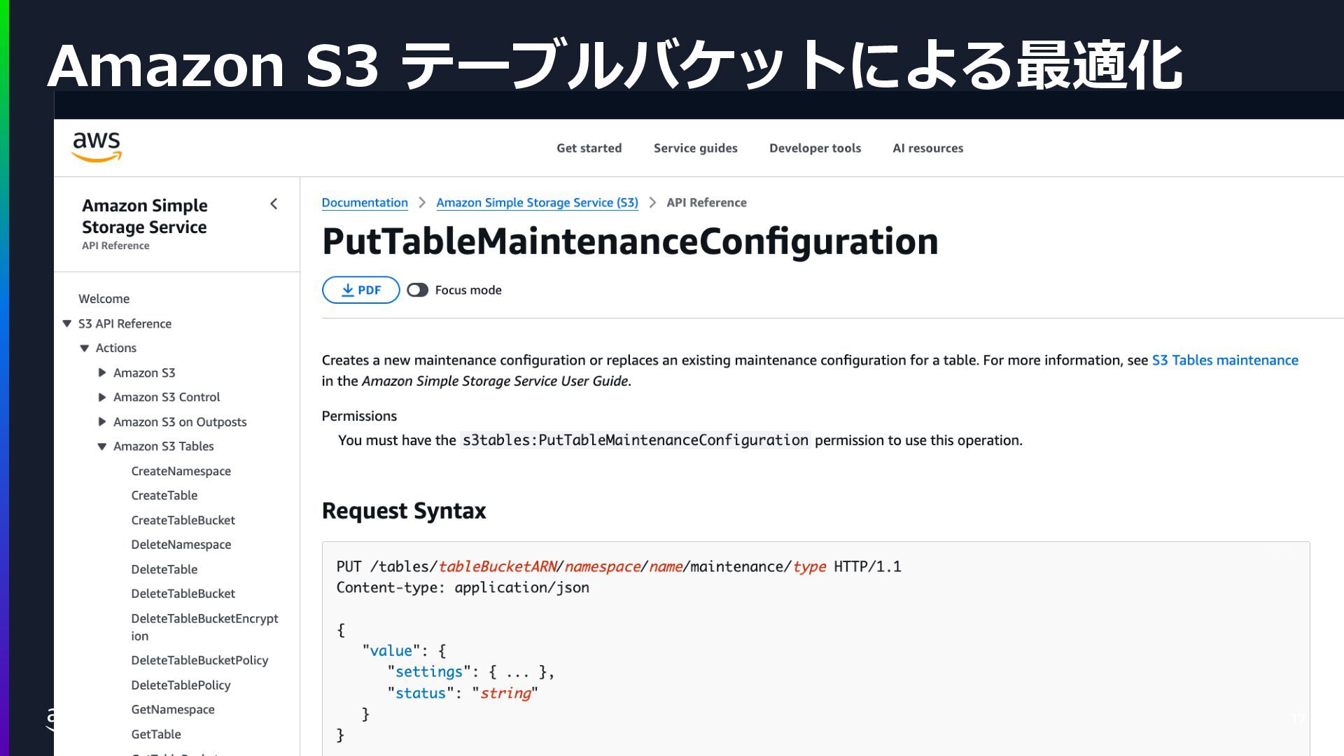The height and width of the screenshot is (756, 1344).
Task: Expand Amazon S3 on Outposts node
Action: (x=102, y=421)
